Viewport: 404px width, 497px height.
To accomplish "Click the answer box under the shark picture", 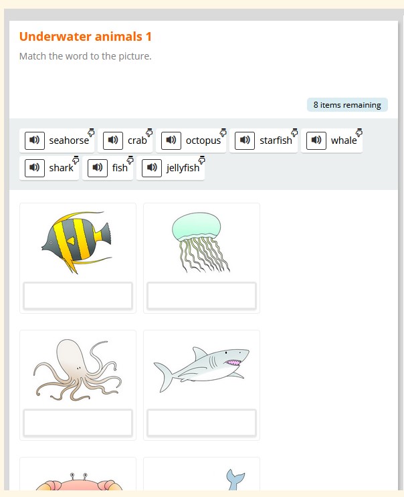I will coord(201,423).
